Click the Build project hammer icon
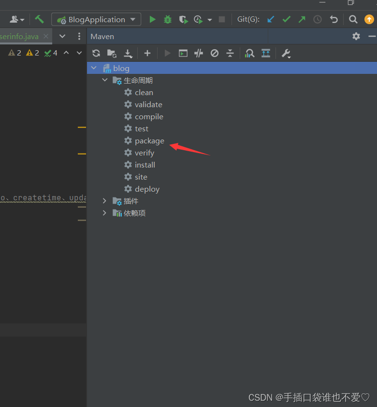This screenshot has height=407, width=377. click(40, 19)
